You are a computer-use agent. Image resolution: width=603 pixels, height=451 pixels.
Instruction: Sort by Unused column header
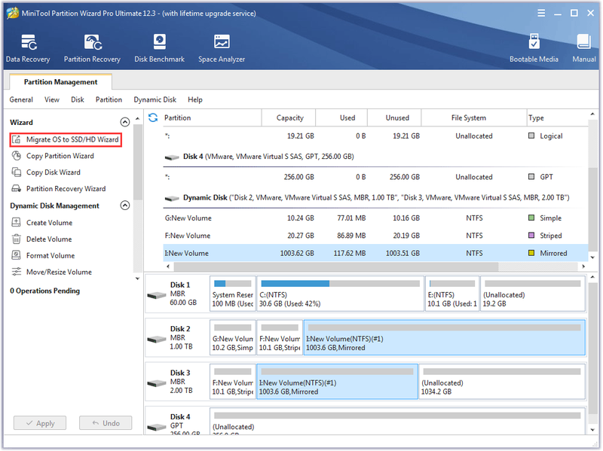click(x=394, y=117)
